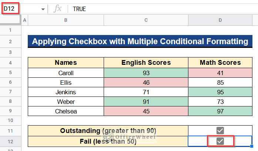The height and width of the screenshot is (151, 258).
Task: Select column B header
Action: (66, 20)
